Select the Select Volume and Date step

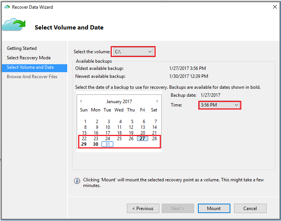(x=35, y=67)
